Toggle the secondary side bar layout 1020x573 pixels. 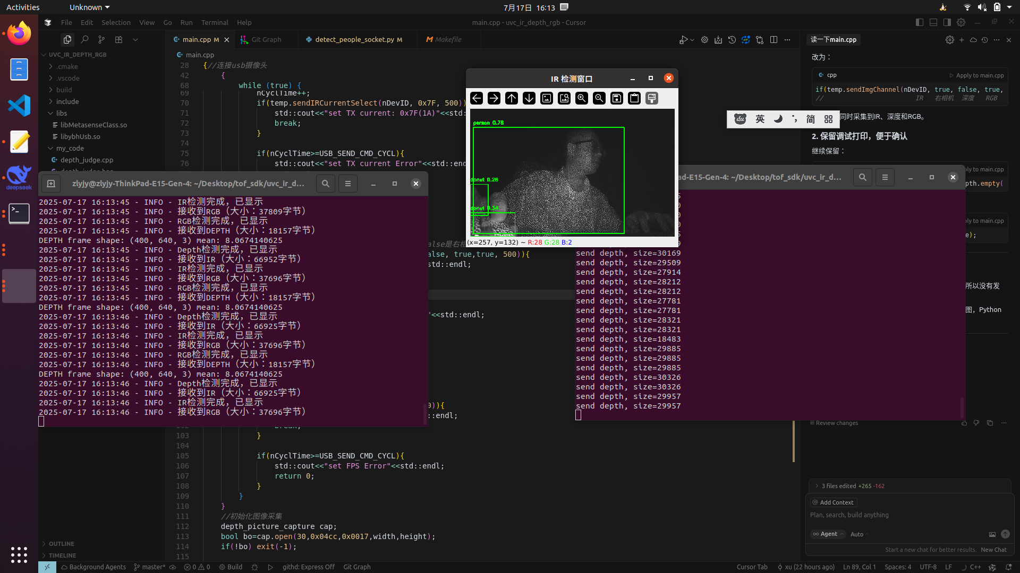(947, 22)
